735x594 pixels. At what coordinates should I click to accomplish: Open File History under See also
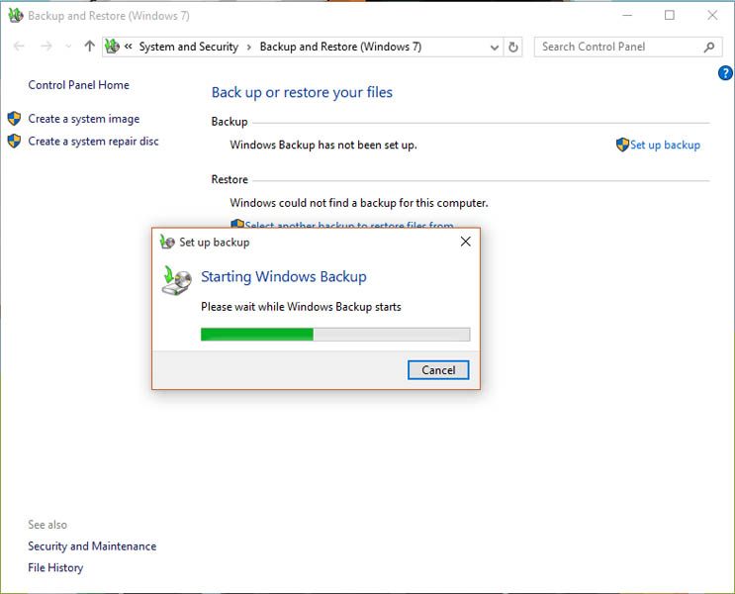click(55, 567)
